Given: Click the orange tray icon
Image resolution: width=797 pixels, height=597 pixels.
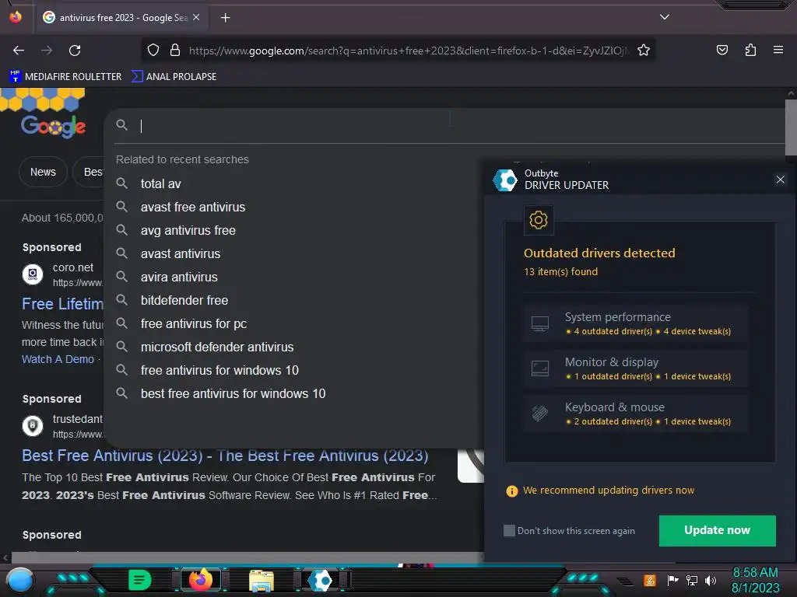Looking at the screenshot, I should [x=650, y=580].
